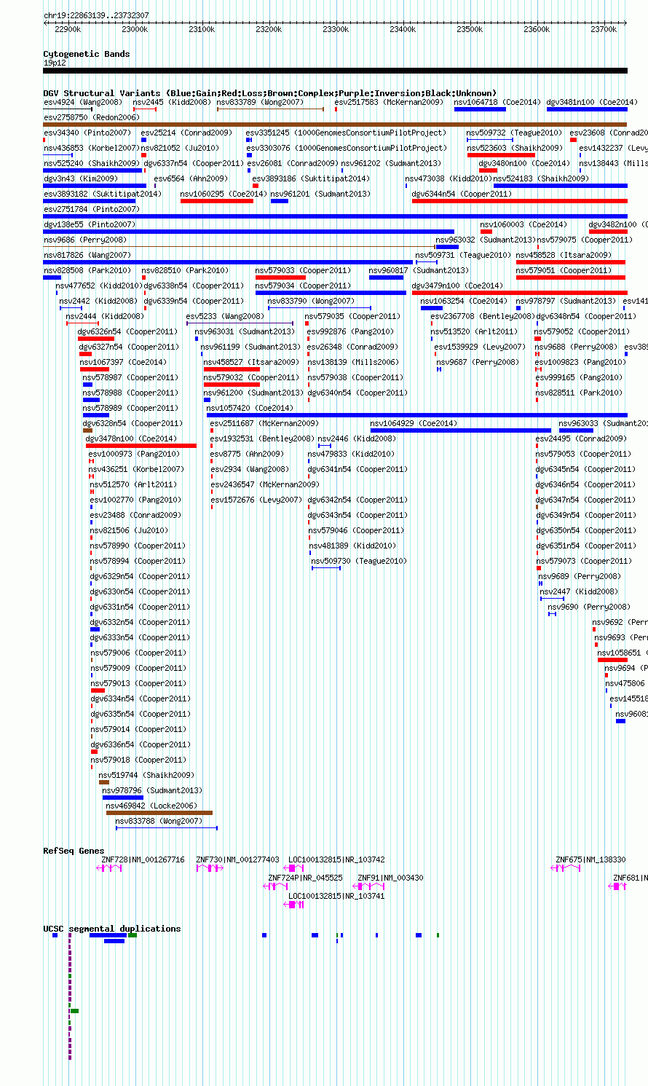Screen dimensions: 648x1086
Task: Click variant dgv3n43 (Kim2009) label
Action: 80,178
